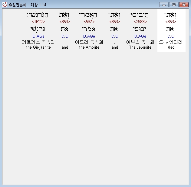Click the title text '@원전분해 - 대상 1:14'
This screenshot has width=191, height=187.
click(27, 5)
